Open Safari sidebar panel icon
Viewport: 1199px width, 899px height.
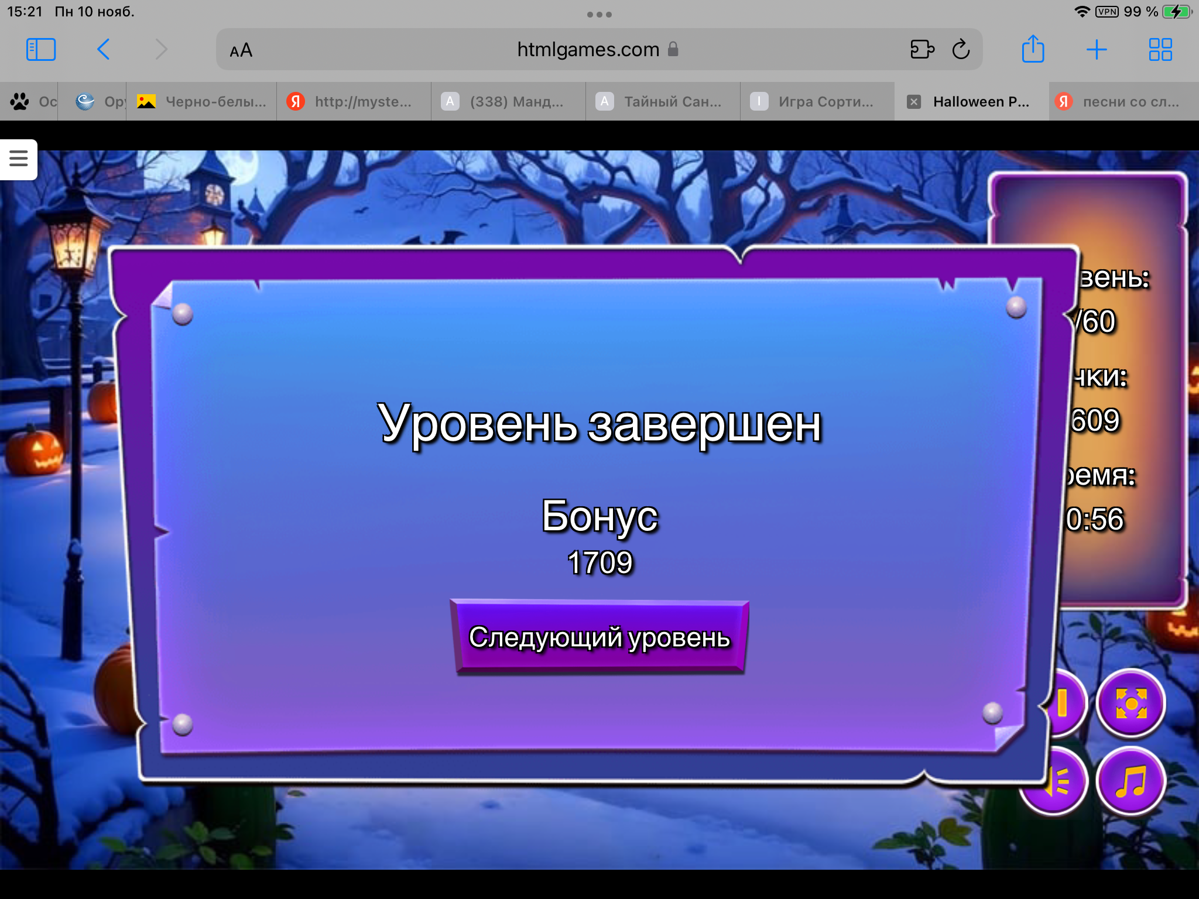41,50
